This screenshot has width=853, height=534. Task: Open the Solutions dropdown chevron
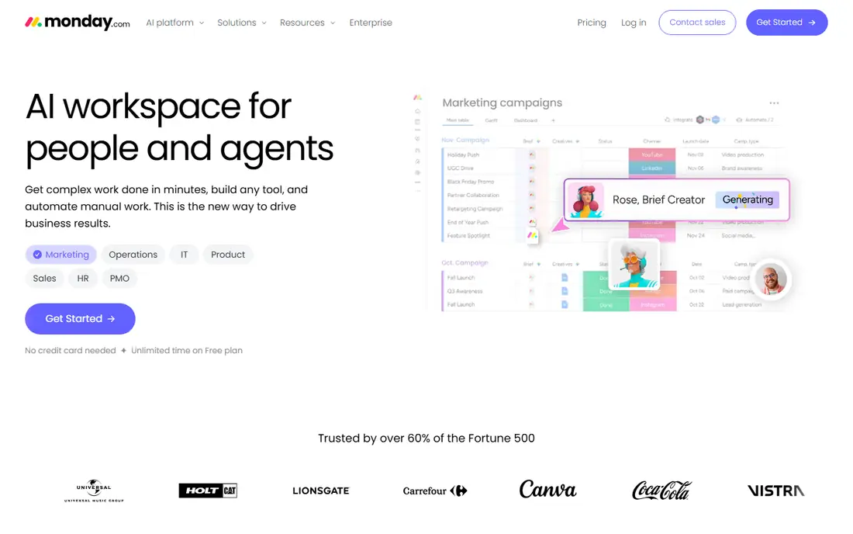point(264,23)
